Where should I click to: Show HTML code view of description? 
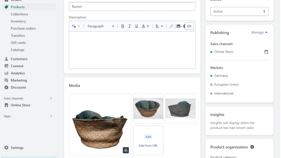[x=189, y=26]
